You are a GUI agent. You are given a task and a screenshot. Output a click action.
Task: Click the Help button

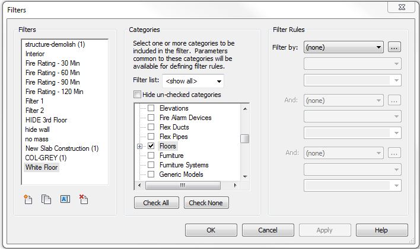[x=381, y=230]
